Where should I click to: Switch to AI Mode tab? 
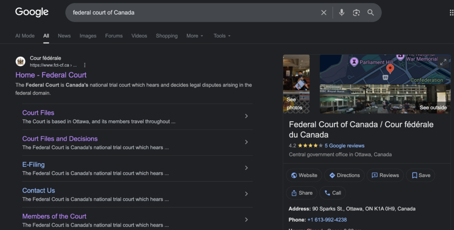[25, 36]
